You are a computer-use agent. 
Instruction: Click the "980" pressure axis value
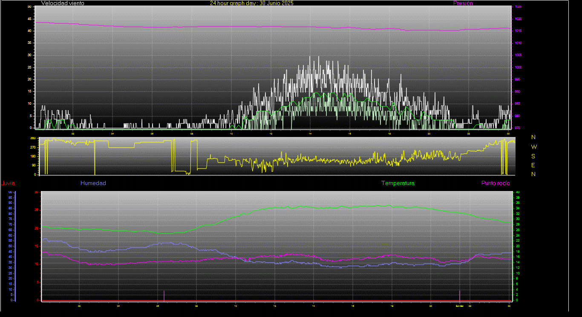pyautogui.click(x=517, y=116)
